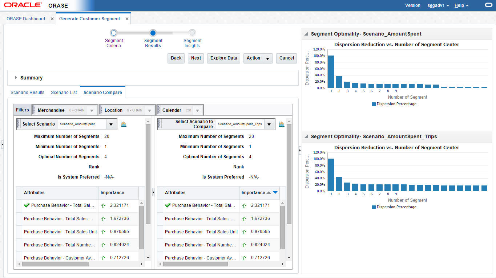
Task: Click the Importance sort descending arrow in right table
Action: click(x=275, y=193)
